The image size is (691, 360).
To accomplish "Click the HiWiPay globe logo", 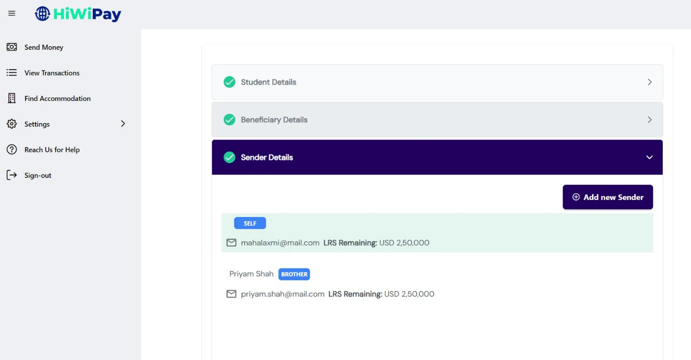I will (x=42, y=14).
